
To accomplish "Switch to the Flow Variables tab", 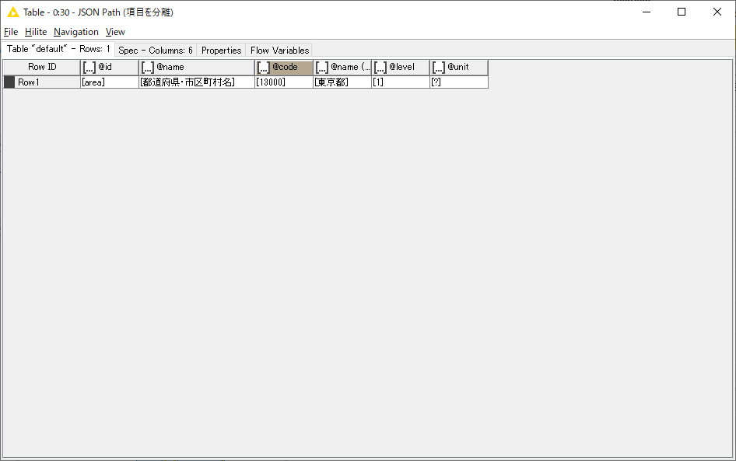I will 280,51.
